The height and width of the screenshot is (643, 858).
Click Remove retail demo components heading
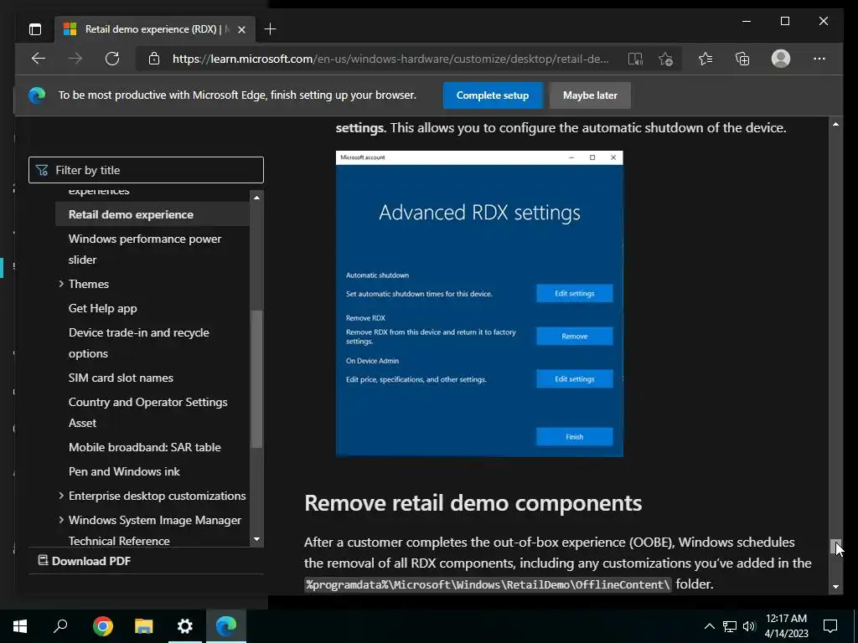(x=473, y=503)
